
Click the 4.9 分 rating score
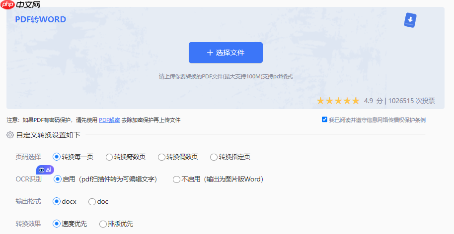pyautogui.click(x=373, y=101)
